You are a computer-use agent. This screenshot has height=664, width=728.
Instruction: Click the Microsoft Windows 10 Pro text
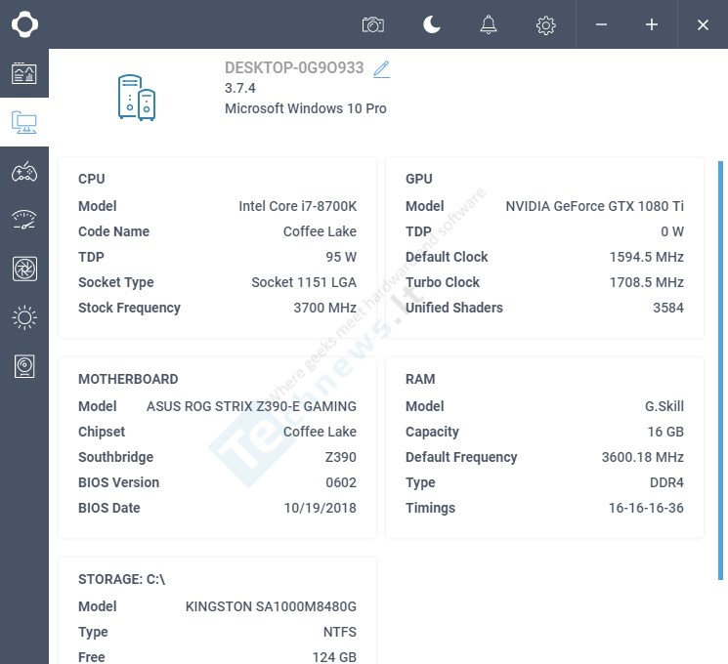click(x=306, y=108)
